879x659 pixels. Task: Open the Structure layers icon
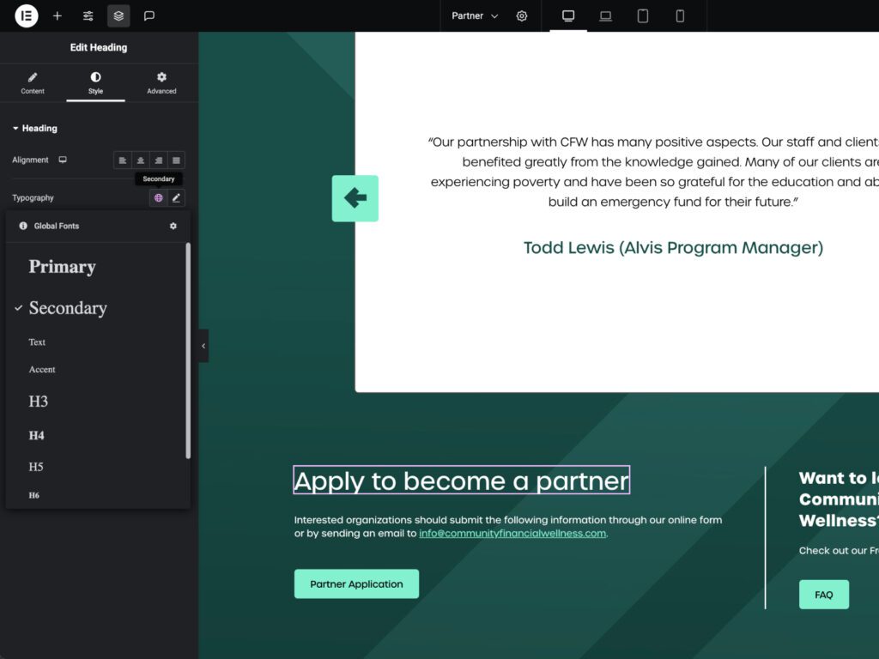tap(118, 15)
